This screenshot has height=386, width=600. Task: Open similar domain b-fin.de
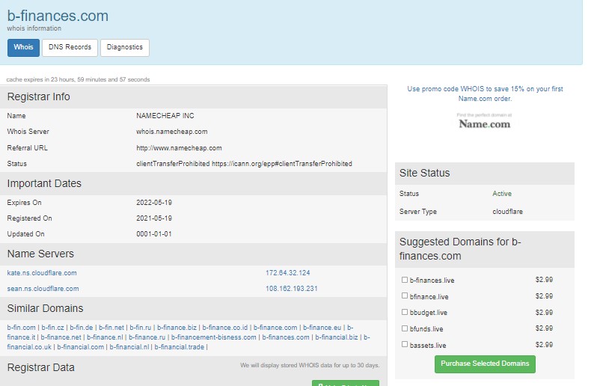81,328
